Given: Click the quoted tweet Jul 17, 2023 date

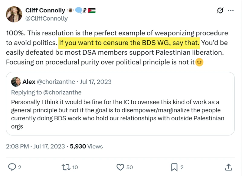Looking at the screenshot, I should (x=96, y=82).
